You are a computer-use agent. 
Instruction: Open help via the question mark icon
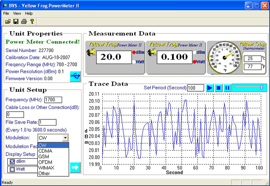pos(32,21)
